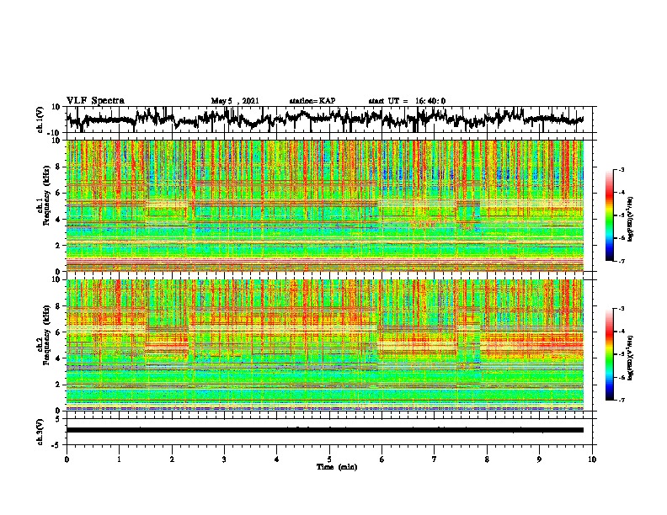Screen dimensions: 667x515
Task: Click the ch.1 spectrogram "8" kHz tick label
Action: 59,167
